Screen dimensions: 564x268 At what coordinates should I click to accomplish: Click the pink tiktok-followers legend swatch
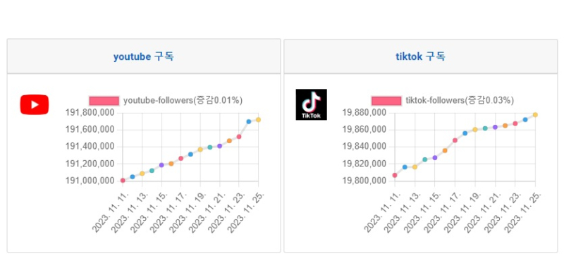(386, 101)
